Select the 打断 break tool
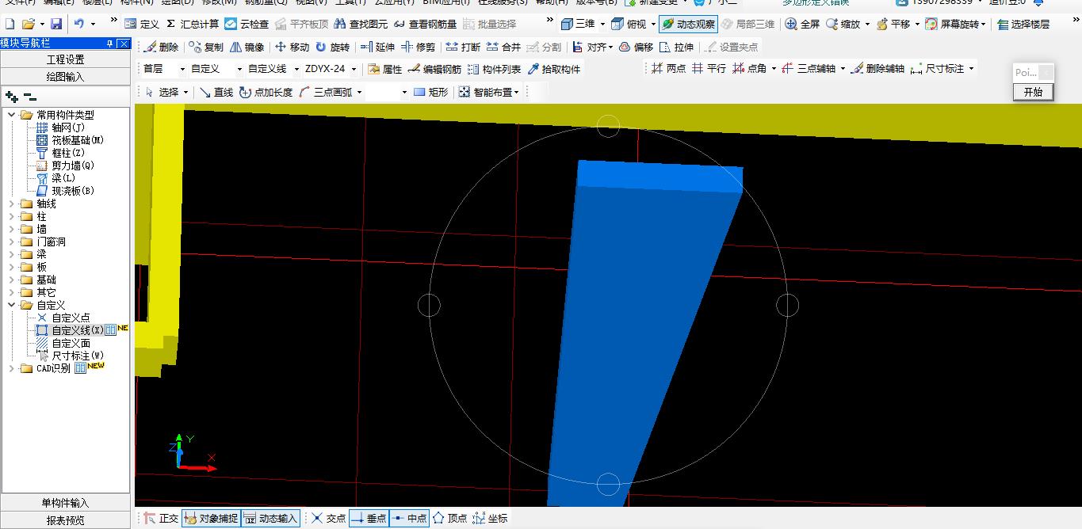The image size is (1082, 529). (463, 47)
